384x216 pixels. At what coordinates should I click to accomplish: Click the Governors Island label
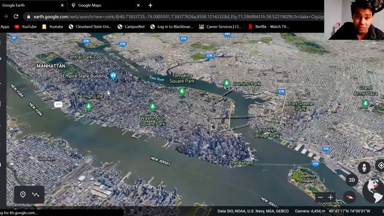pyautogui.click(x=308, y=178)
